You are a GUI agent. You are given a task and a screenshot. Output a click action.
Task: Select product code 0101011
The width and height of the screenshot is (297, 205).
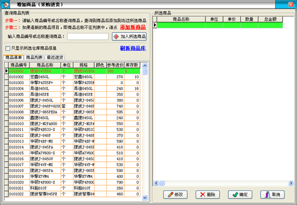16,129
